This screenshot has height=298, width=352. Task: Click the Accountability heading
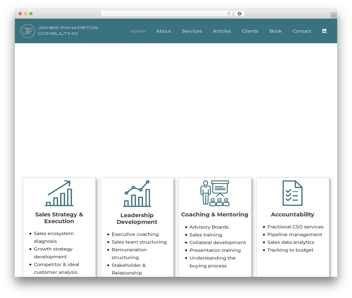293,214
